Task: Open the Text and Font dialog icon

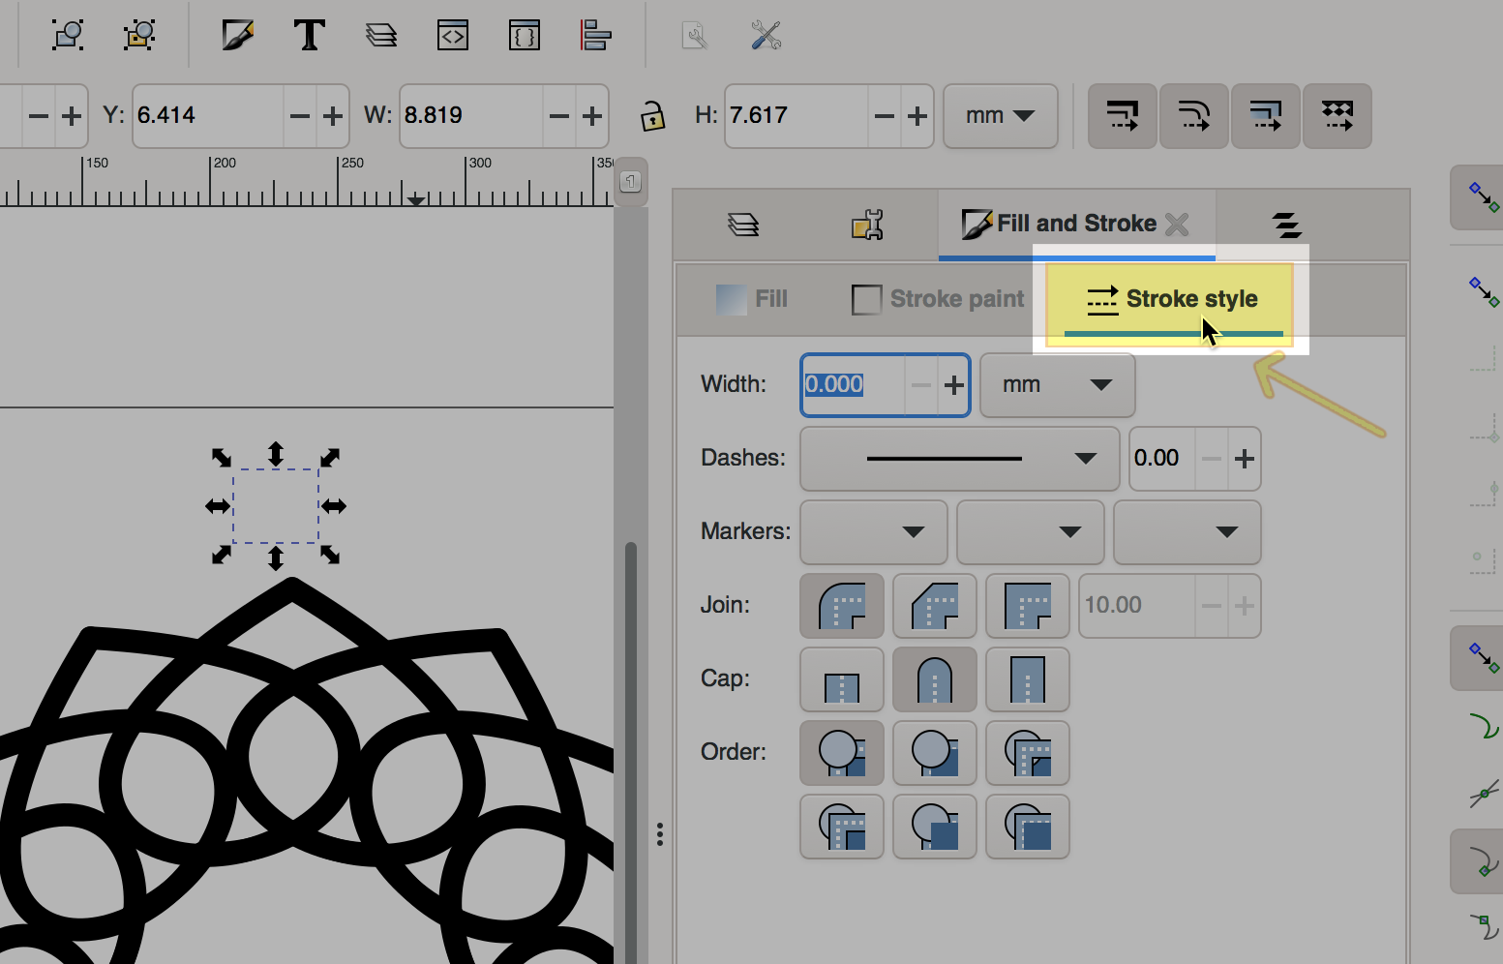Action: point(309,36)
